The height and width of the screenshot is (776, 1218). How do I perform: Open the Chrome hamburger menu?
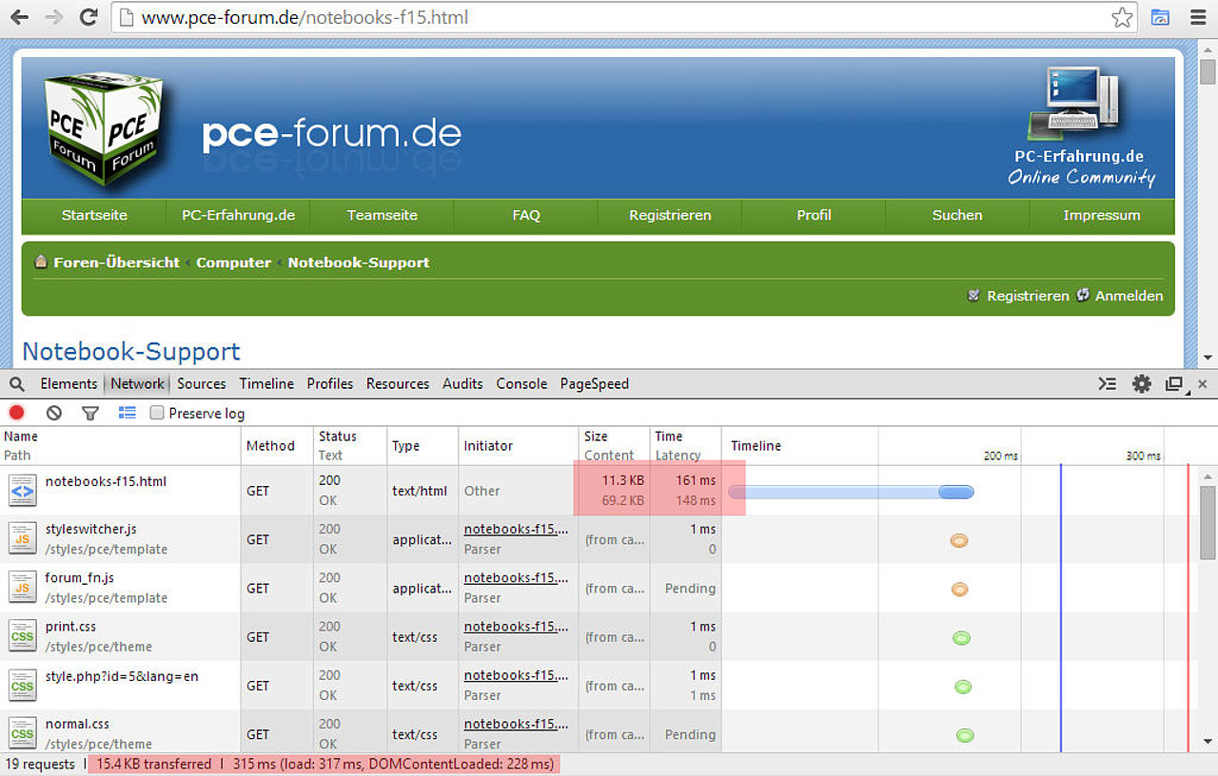pyautogui.click(x=1197, y=17)
